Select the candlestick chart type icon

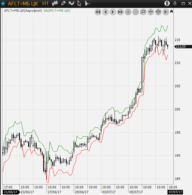[55, 4]
